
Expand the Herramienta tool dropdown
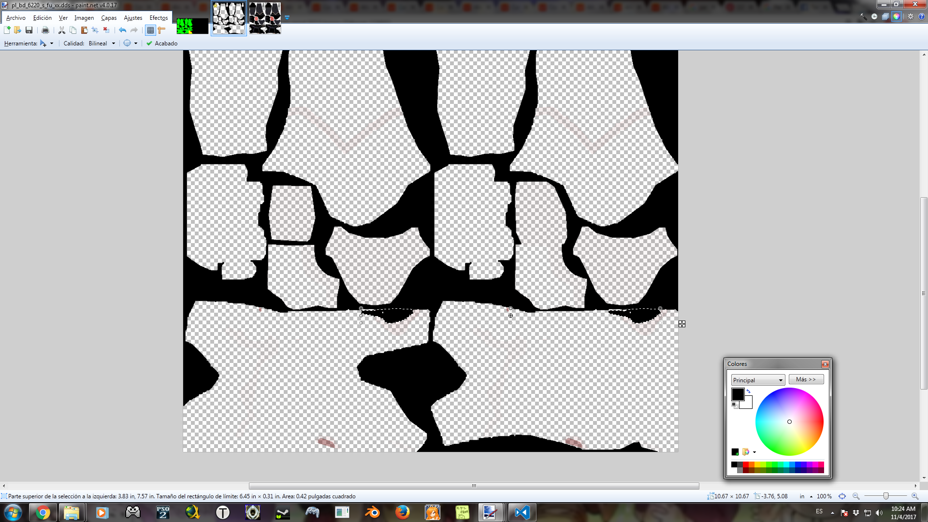52,43
